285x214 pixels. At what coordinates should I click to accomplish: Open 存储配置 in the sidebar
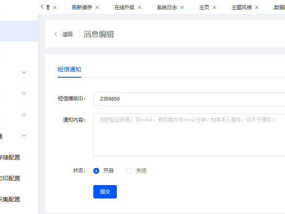tap(10, 157)
